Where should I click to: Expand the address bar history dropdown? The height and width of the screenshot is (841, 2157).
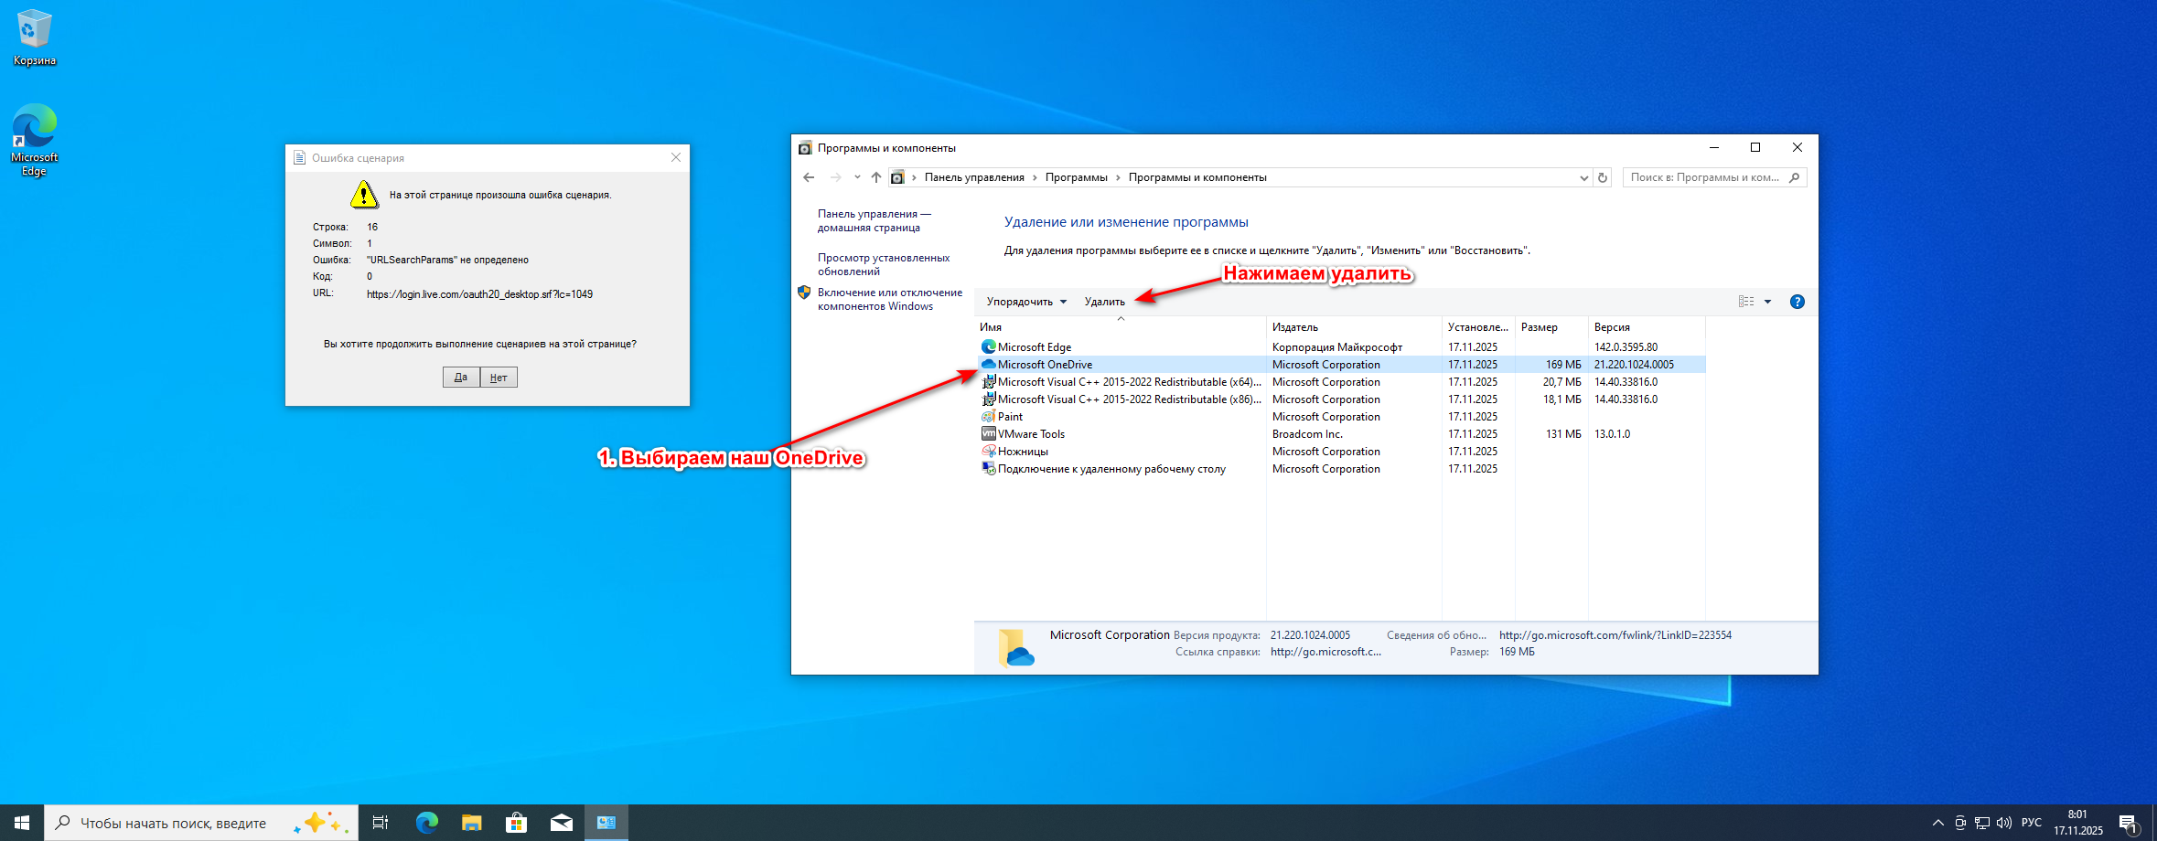click(1583, 178)
